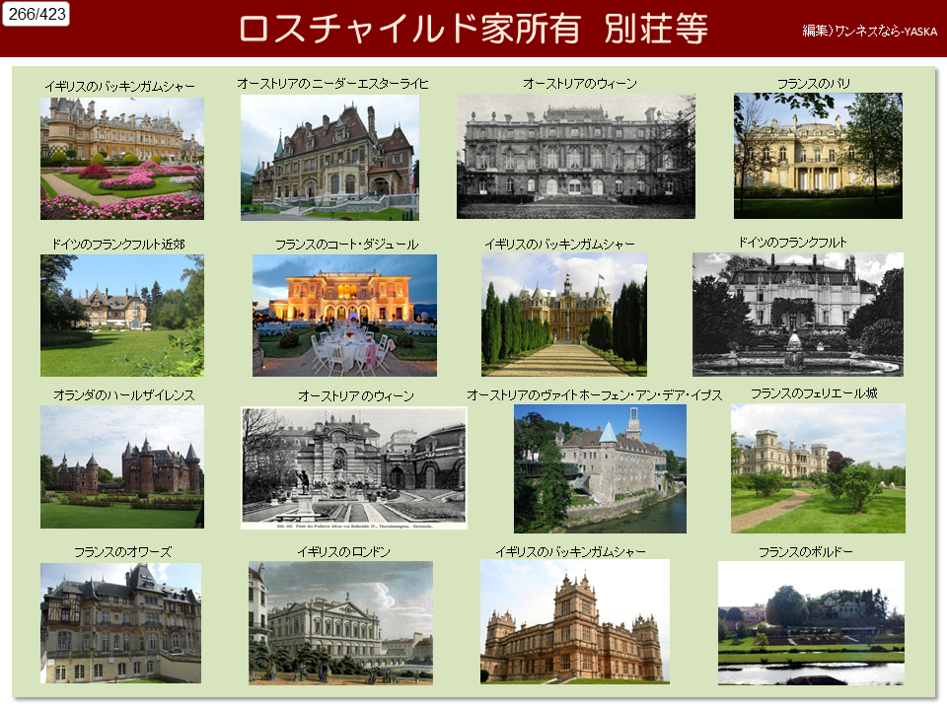Select the イギリスのロンドン mansion painting
The image size is (947, 710).
click(340, 622)
